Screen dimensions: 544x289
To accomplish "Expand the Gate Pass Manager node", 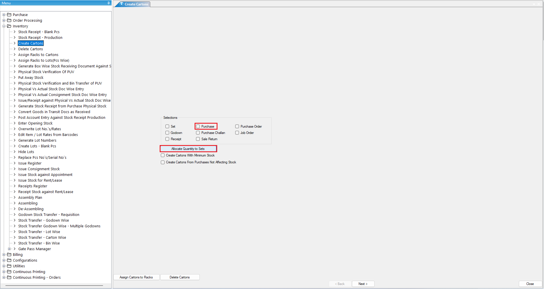I will (x=9, y=249).
